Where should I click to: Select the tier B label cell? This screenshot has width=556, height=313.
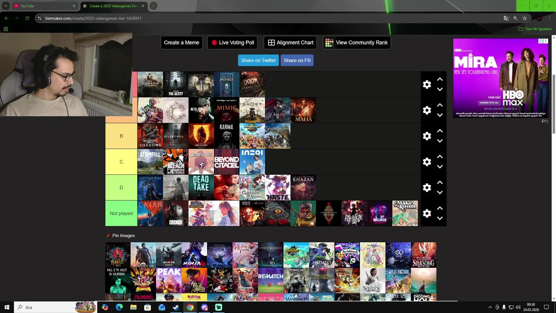(121, 136)
